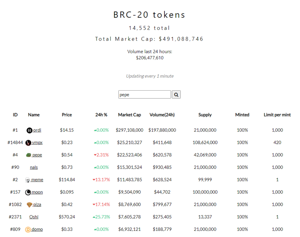This screenshot has height=237, width=300.
Task: Open the vmpx token link
Action: point(37,142)
